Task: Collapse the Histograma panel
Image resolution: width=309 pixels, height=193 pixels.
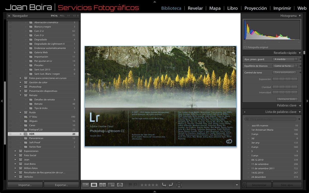Action: (x=300, y=16)
